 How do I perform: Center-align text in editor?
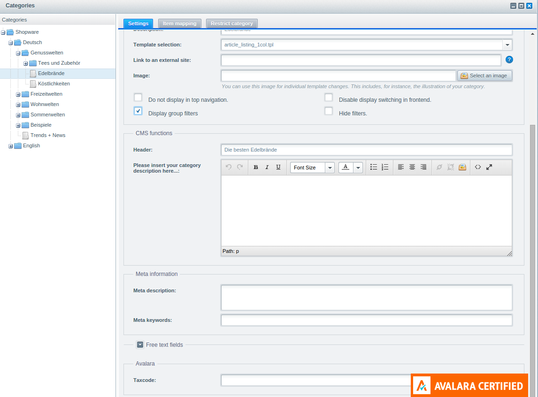click(412, 167)
